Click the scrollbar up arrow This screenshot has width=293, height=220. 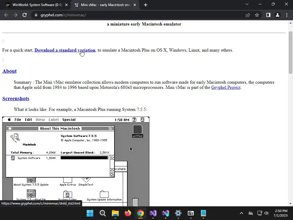tap(290, 23)
